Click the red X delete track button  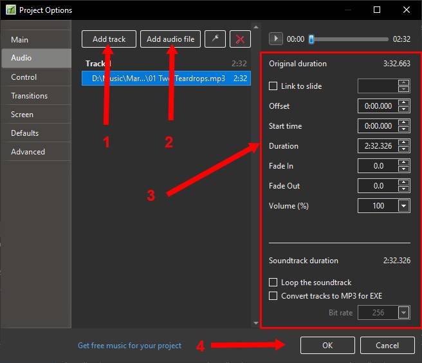point(240,39)
